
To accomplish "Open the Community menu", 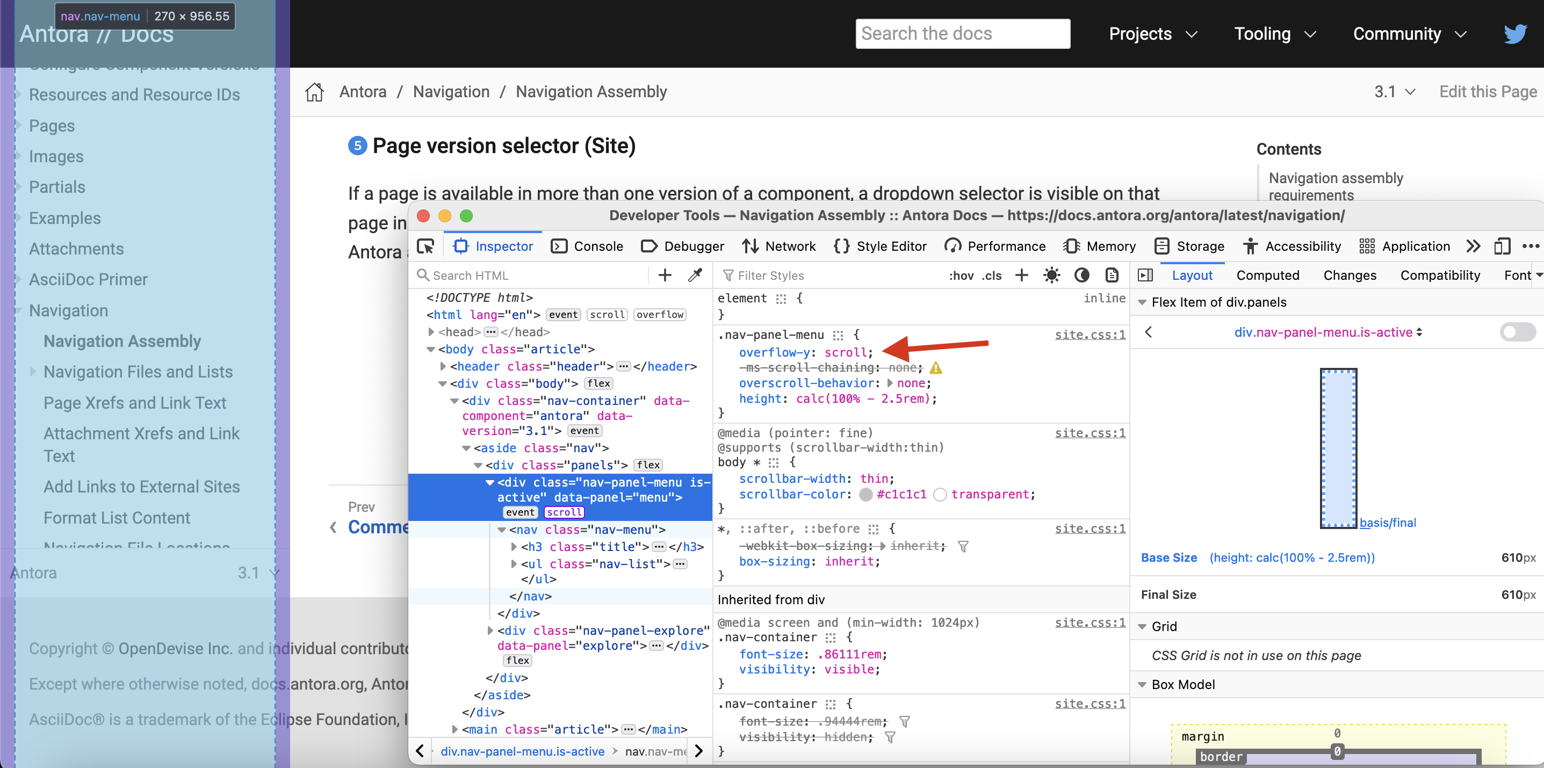I will 1409,33.
